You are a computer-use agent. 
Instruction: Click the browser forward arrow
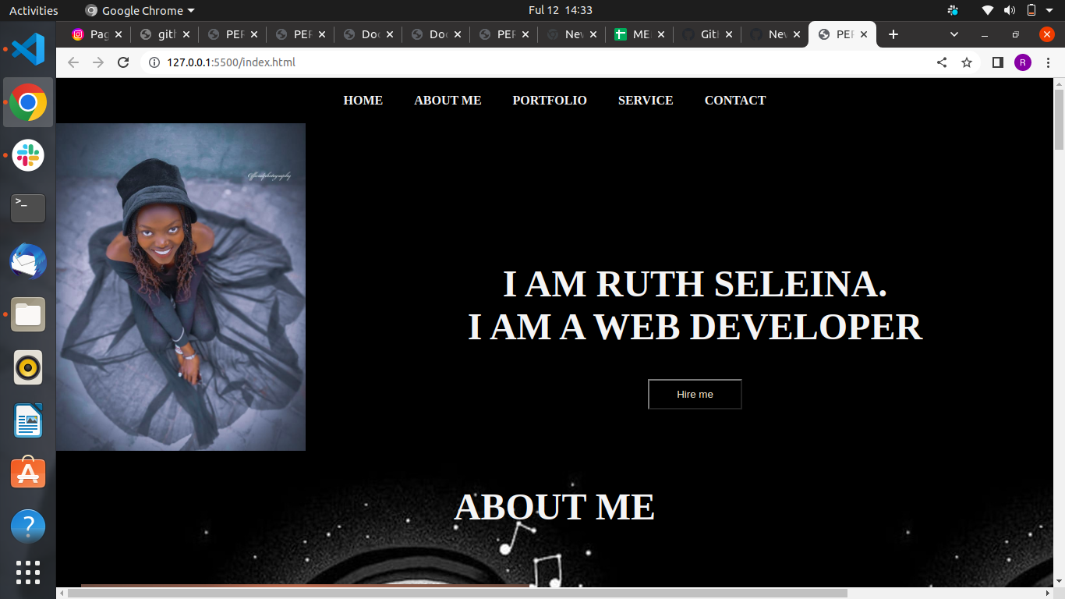coord(98,62)
